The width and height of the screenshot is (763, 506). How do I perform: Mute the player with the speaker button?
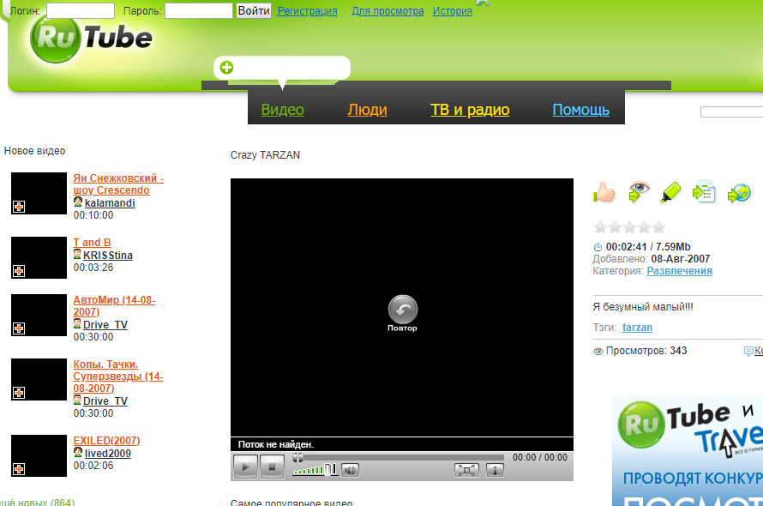[x=350, y=469]
